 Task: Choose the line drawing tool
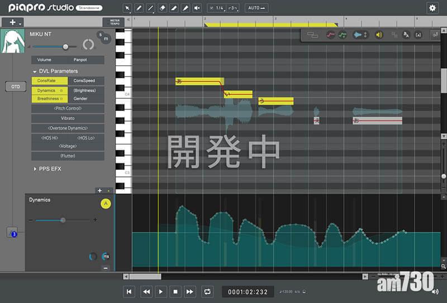pyautogui.click(x=151, y=8)
